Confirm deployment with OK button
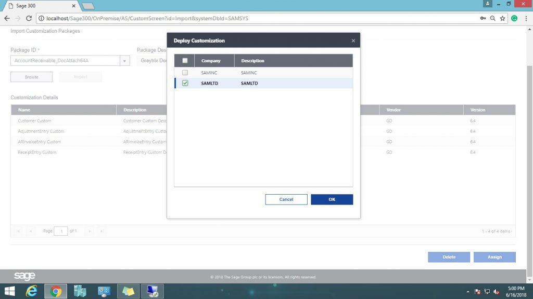Viewport: 533px width, 299px height. pyautogui.click(x=332, y=199)
